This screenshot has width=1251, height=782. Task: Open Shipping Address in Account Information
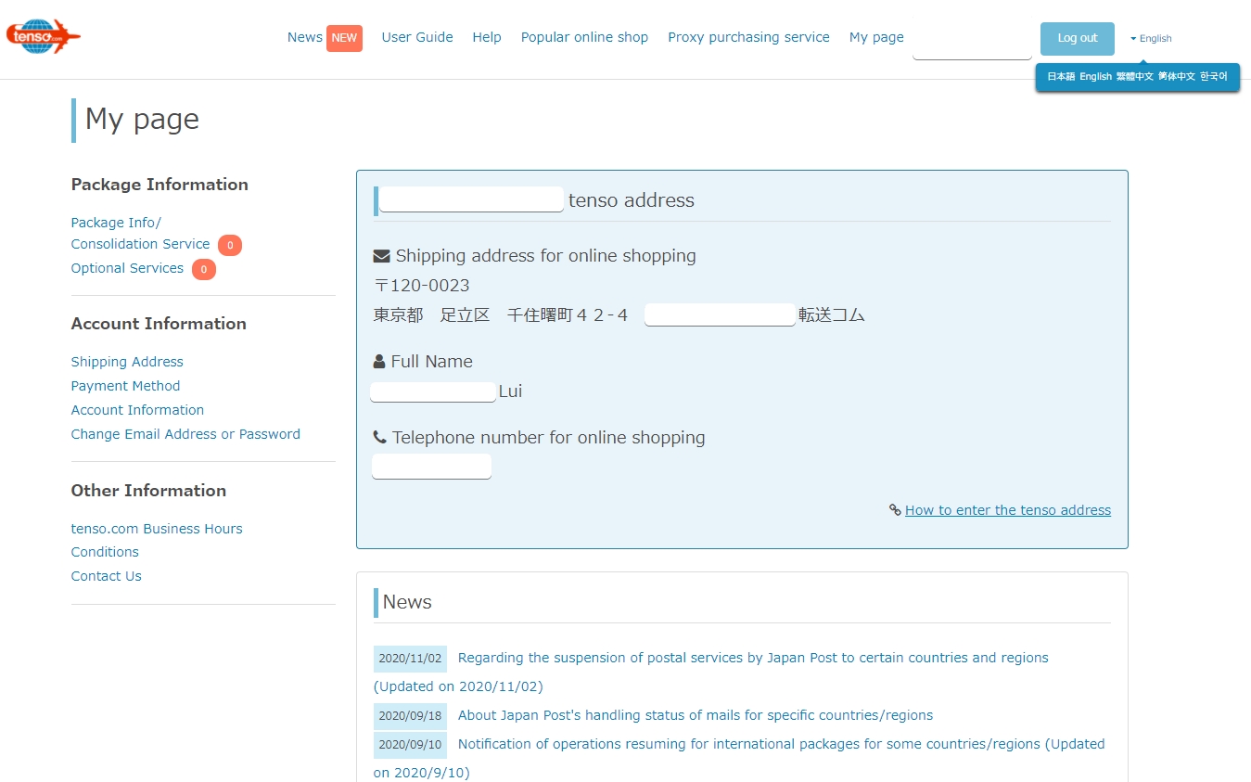[x=127, y=362]
